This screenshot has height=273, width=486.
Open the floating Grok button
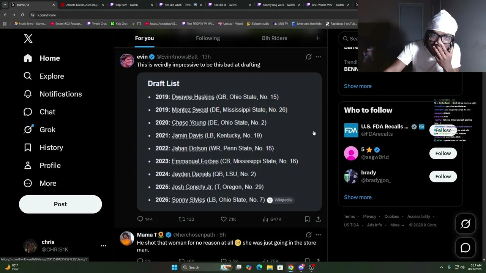click(465, 224)
